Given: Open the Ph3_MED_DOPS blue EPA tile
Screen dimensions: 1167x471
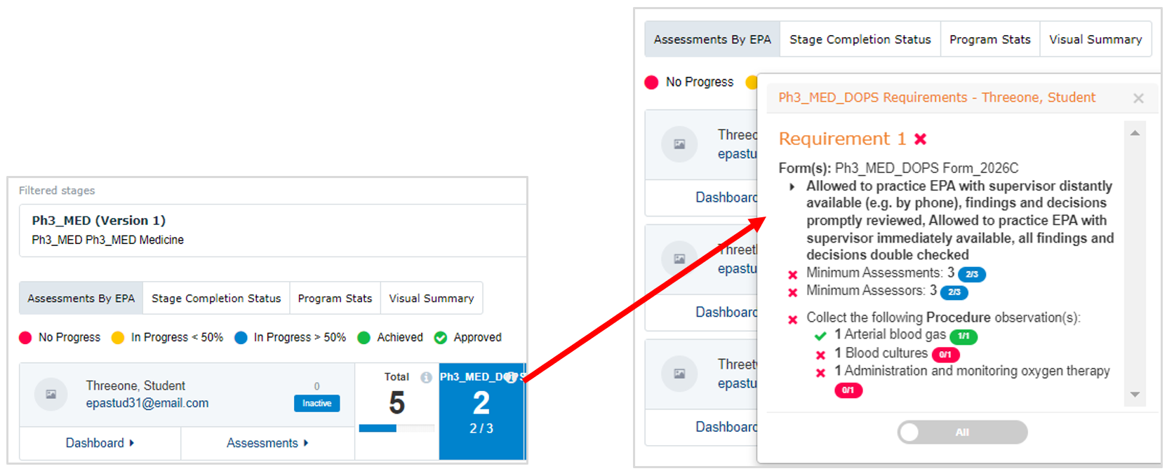Looking at the screenshot, I should [482, 411].
